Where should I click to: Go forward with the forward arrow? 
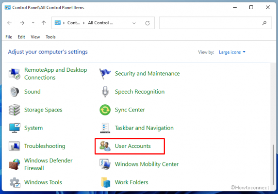point(22,23)
